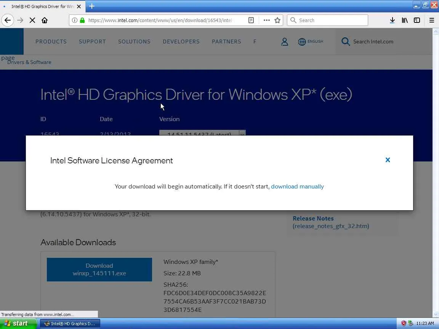Open the Firefox Home page icon
Screen dimensions: 439x329
point(45,20)
